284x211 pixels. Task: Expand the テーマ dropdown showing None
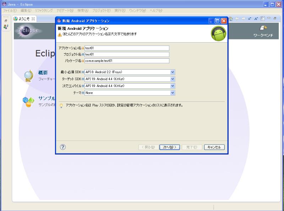173,93
